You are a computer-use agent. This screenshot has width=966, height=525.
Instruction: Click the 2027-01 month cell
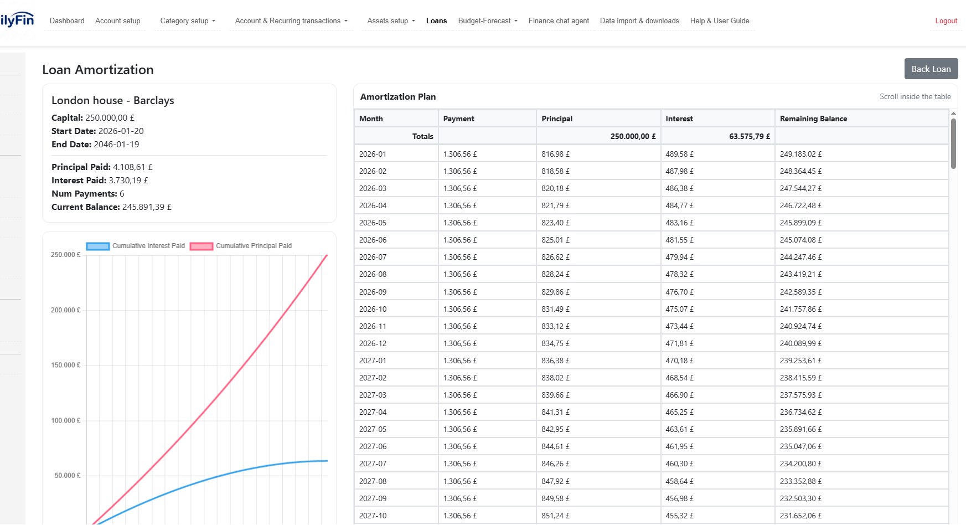(x=396, y=361)
